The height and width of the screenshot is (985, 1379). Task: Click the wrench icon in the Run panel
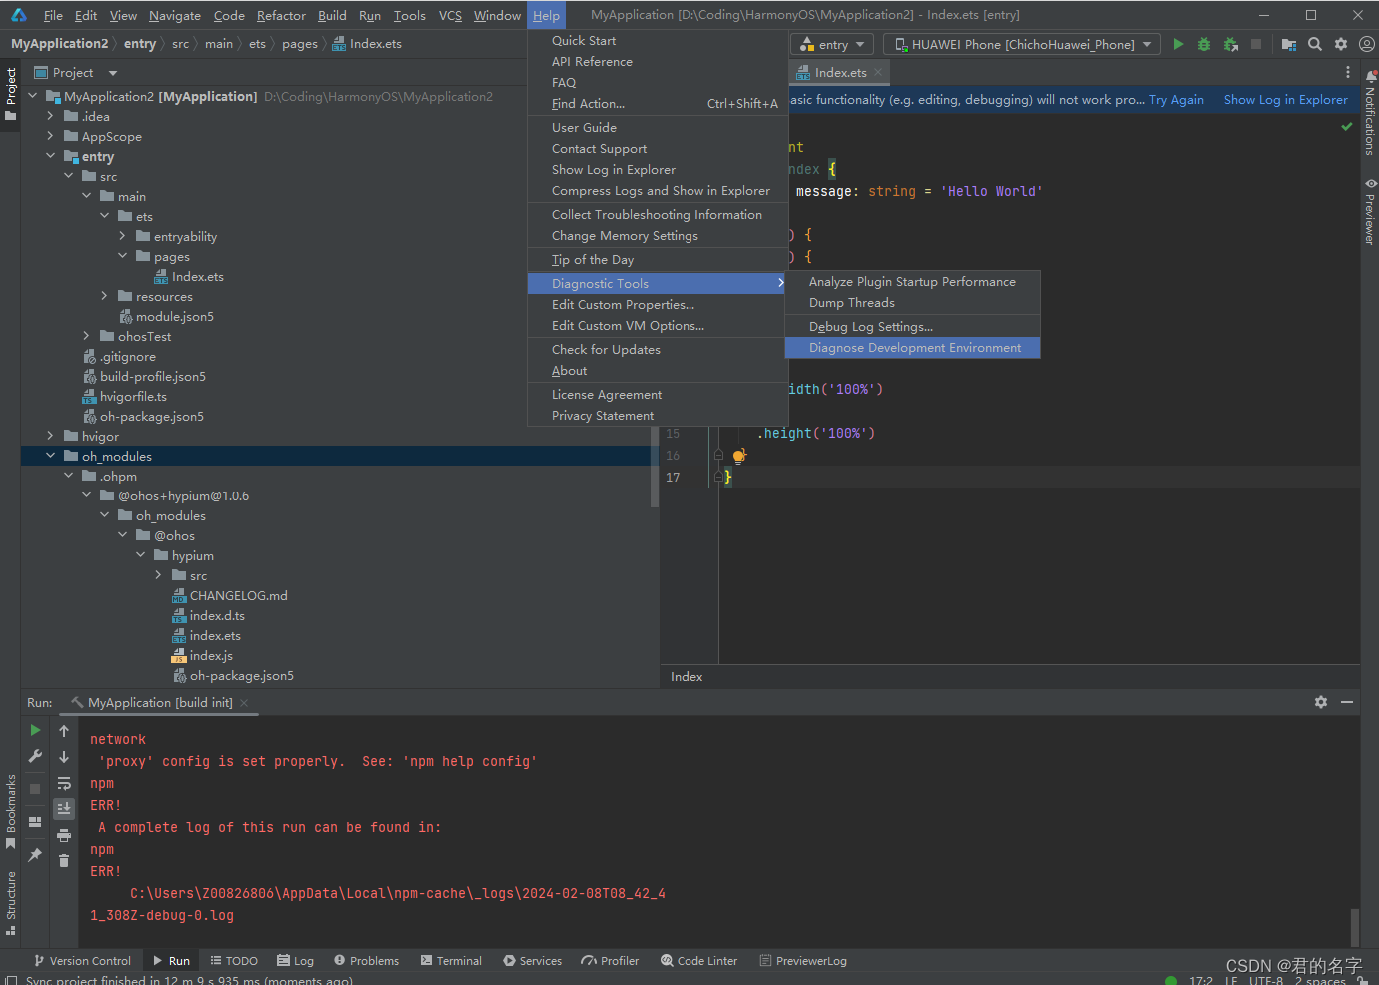(x=36, y=756)
